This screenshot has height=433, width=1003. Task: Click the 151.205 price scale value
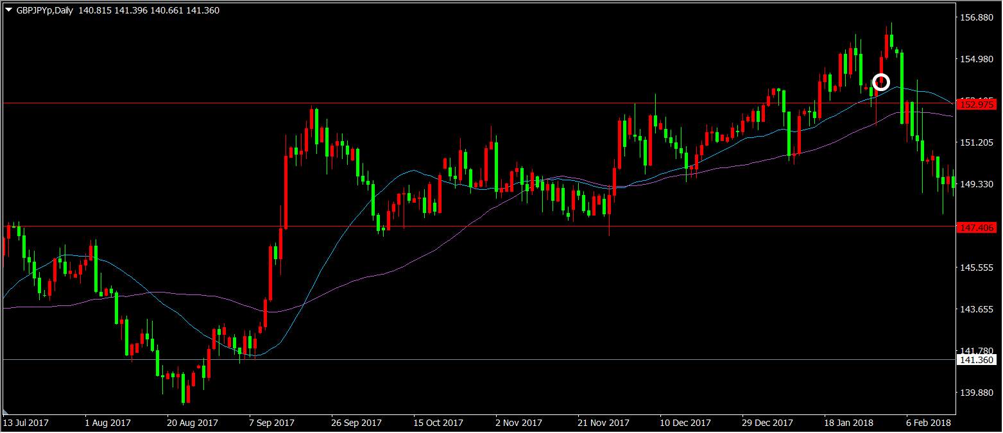click(x=975, y=142)
